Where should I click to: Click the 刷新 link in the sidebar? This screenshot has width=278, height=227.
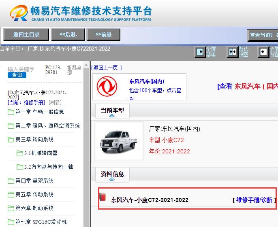[55, 102]
